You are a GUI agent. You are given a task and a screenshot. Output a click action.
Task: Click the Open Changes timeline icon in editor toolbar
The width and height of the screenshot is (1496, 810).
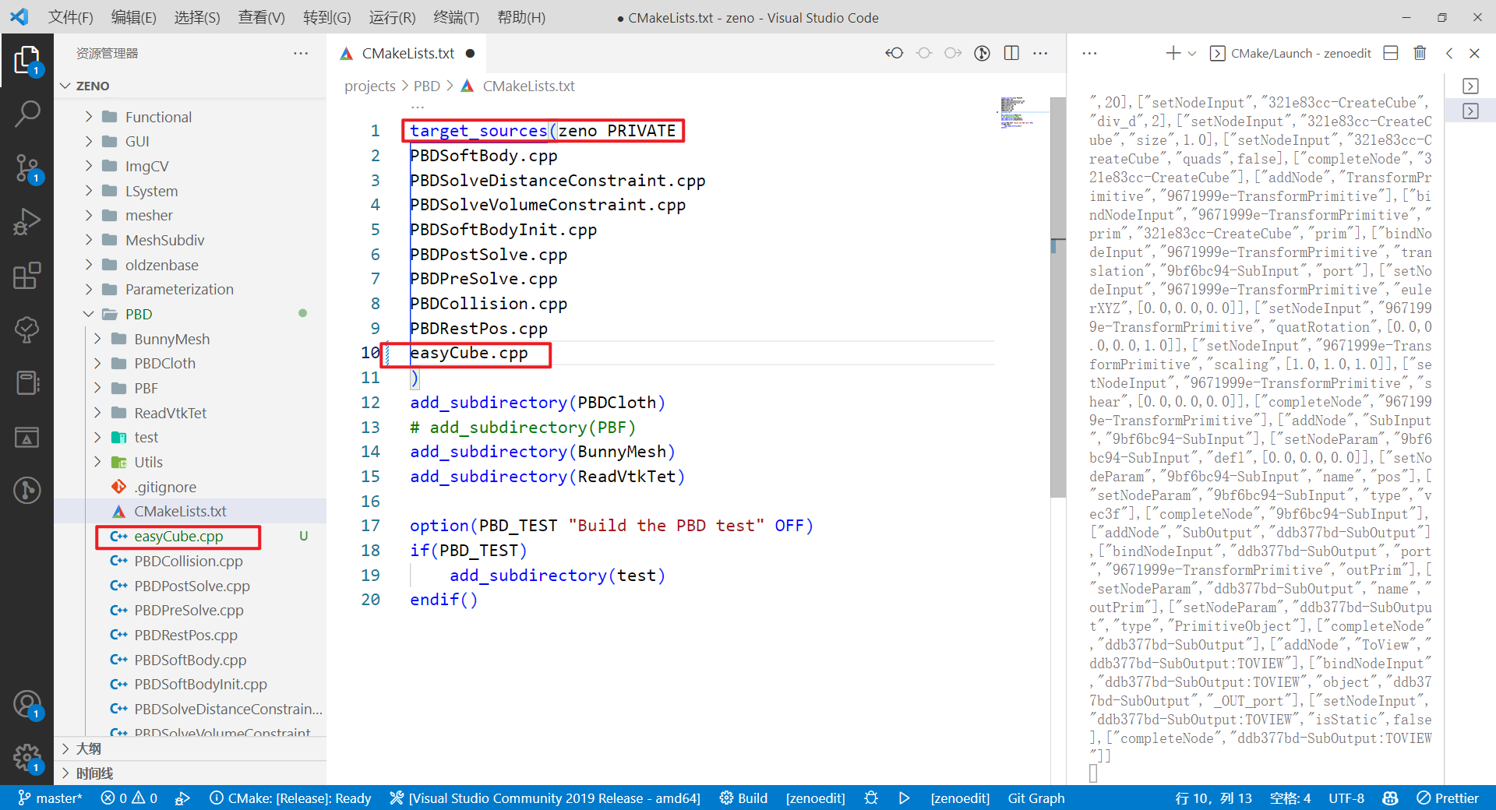pos(982,53)
